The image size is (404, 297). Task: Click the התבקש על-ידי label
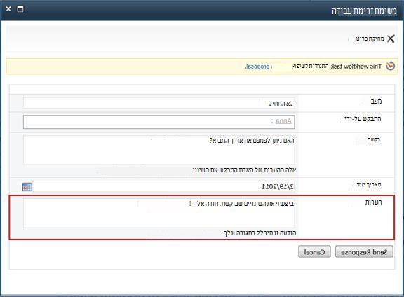pyautogui.click(x=363, y=119)
